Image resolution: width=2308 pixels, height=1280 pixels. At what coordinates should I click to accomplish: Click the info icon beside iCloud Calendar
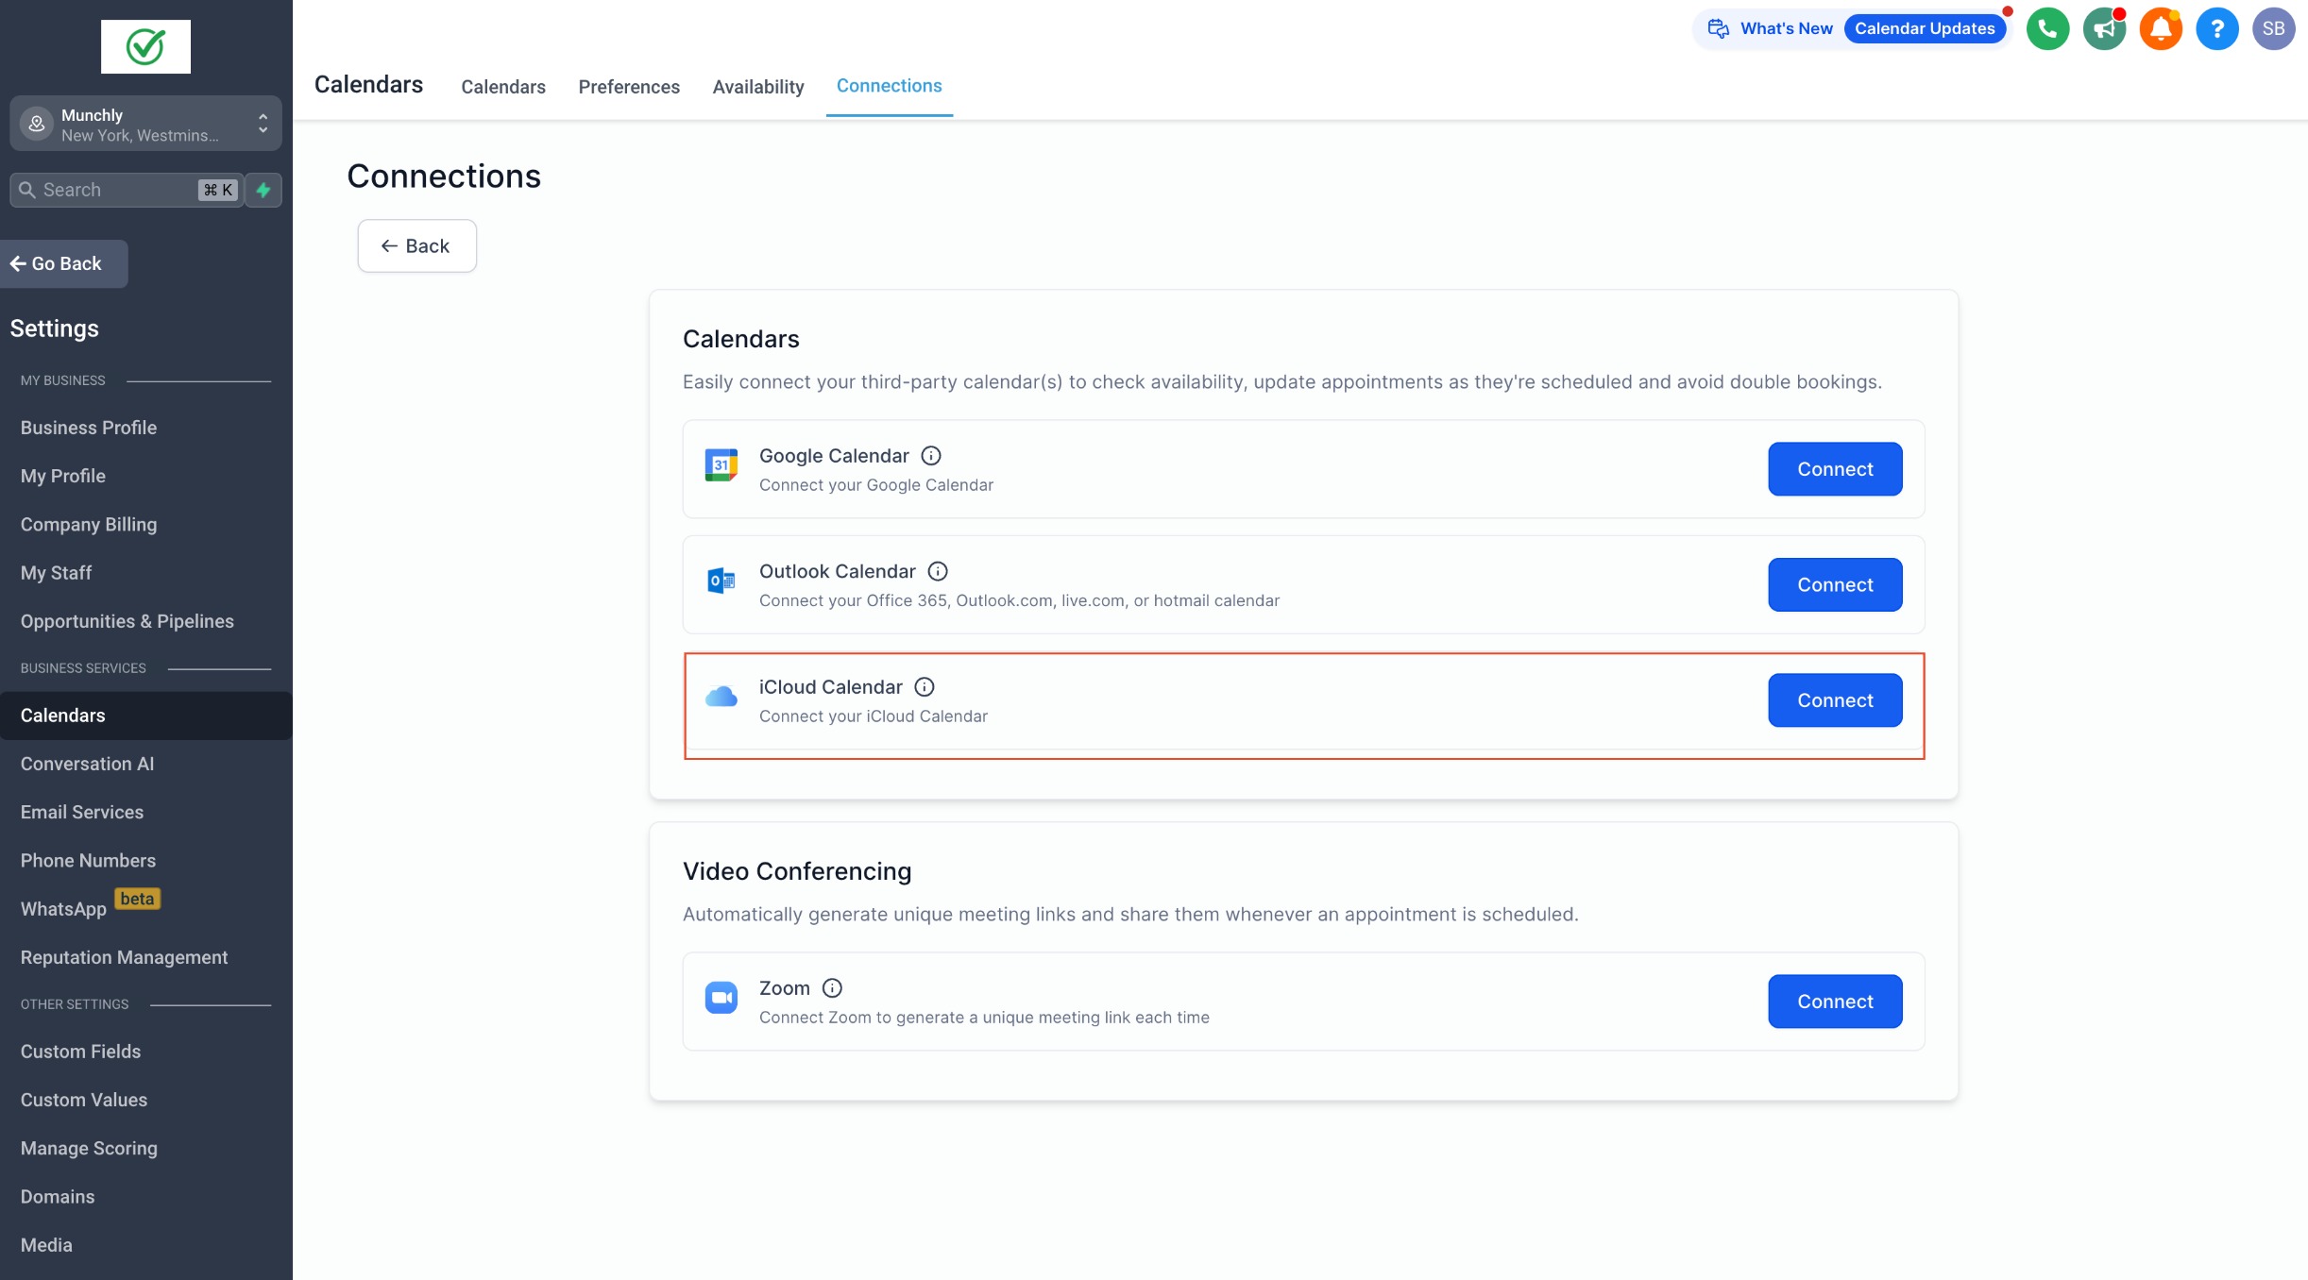[925, 687]
